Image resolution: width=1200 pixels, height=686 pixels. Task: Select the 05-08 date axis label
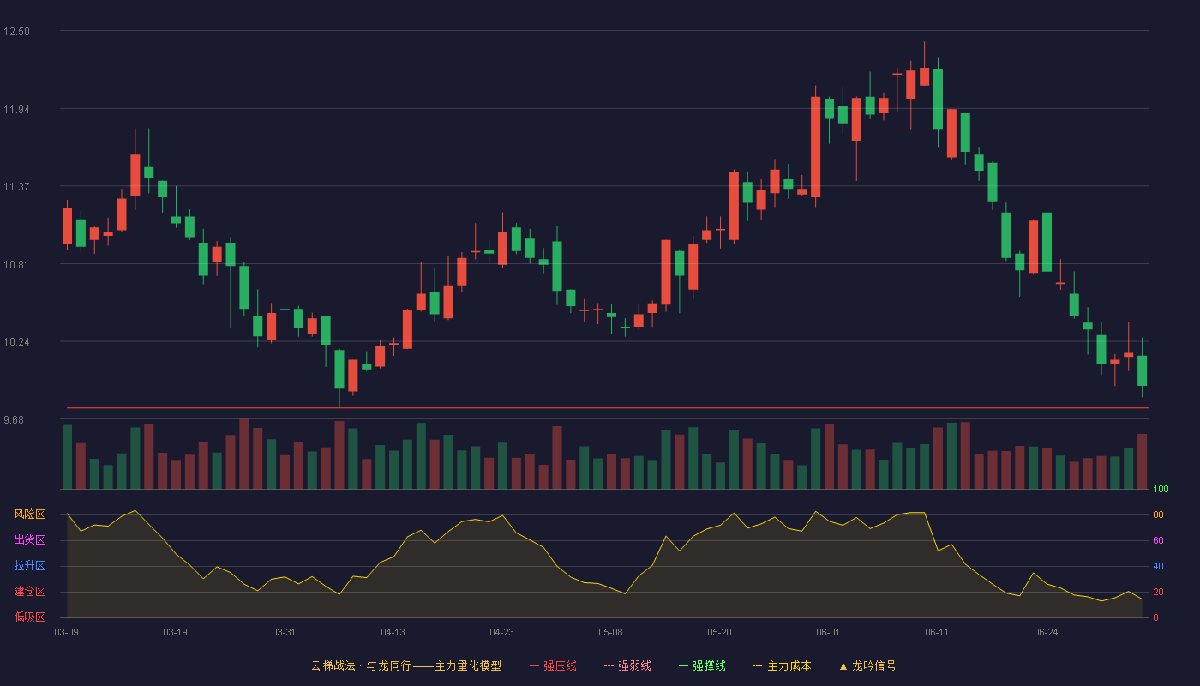[x=611, y=632]
